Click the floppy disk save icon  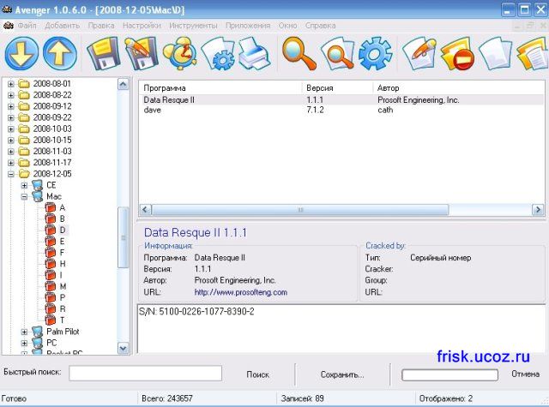103,53
